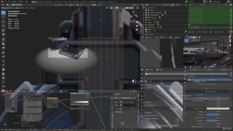Screen dimensions: 233x131
Task: Switch to the Texture Paint workspace tab
Action: [x=67, y=2]
